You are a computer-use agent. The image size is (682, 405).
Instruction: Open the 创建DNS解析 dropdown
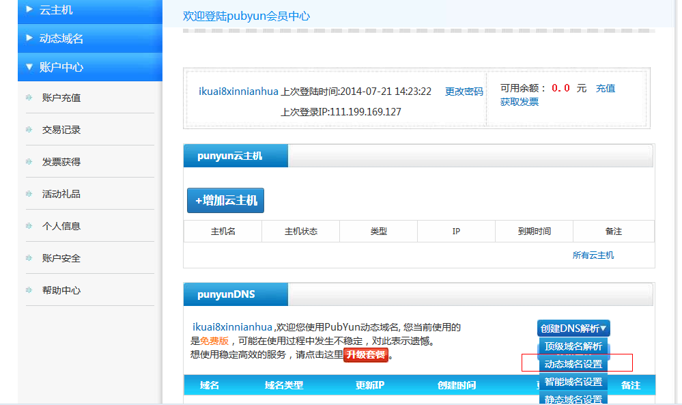click(x=573, y=329)
